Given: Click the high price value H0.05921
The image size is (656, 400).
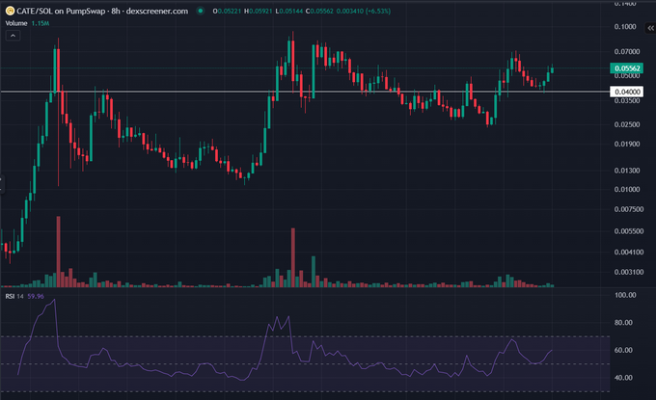Looking at the screenshot, I should click(259, 12).
